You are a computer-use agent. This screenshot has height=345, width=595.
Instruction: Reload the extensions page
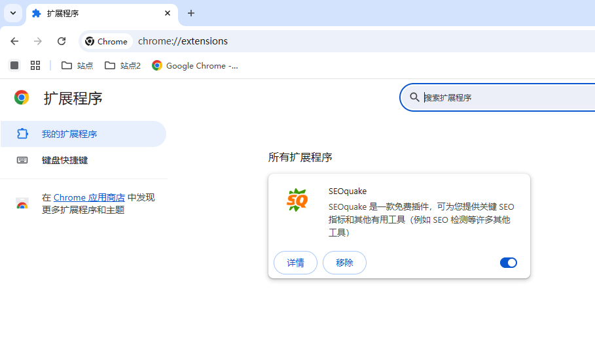tap(62, 41)
